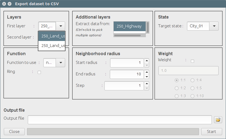Screen dimensions: 226x139
Task: Focus the Start radius input field
Action: (127, 63)
